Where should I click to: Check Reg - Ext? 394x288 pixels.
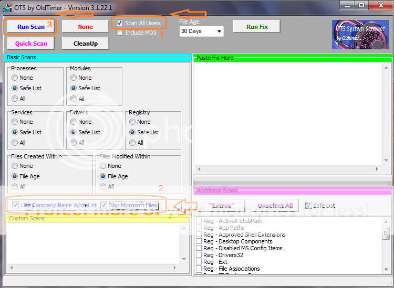click(x=199, y=262)
